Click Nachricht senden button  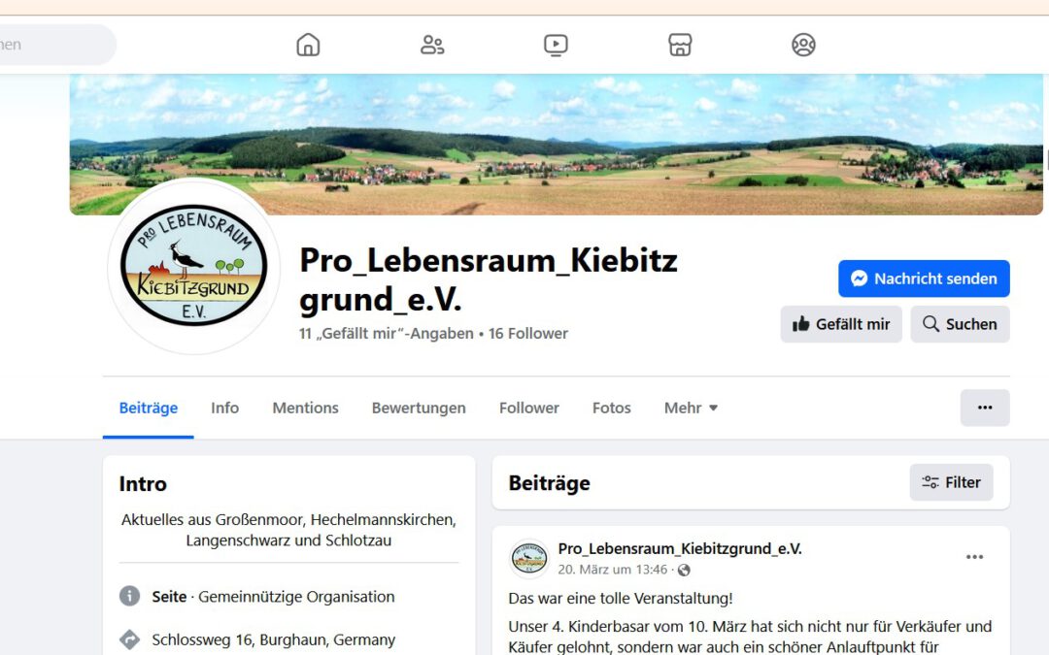[924, 278]
